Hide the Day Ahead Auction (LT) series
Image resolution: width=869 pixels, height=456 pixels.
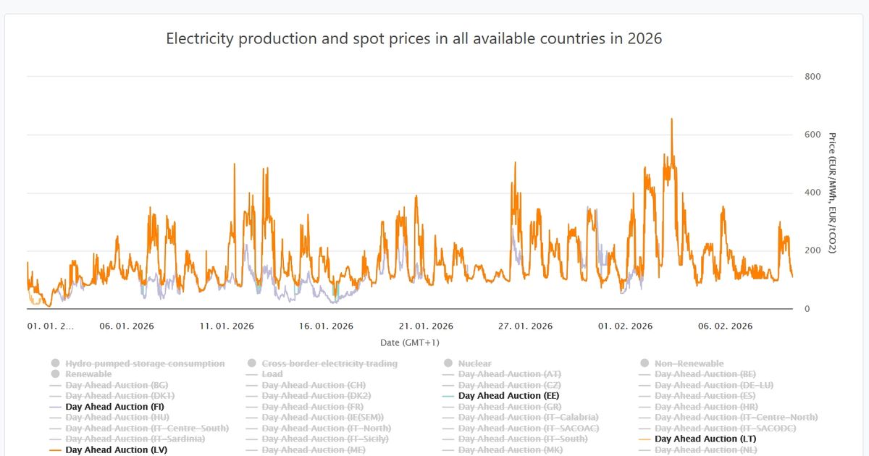point(705,439)
